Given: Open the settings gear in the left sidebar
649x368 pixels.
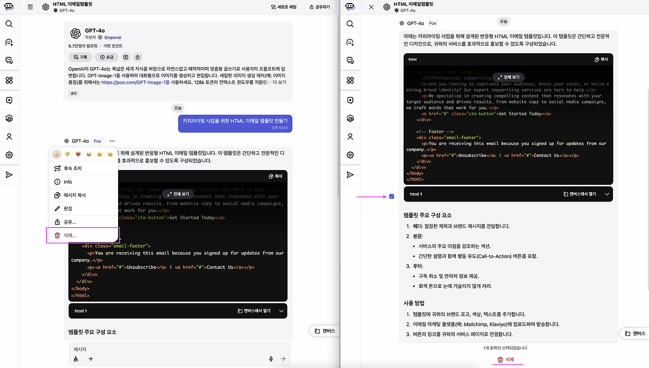Looking at the screenshot, I should click(x=9, y=155).
